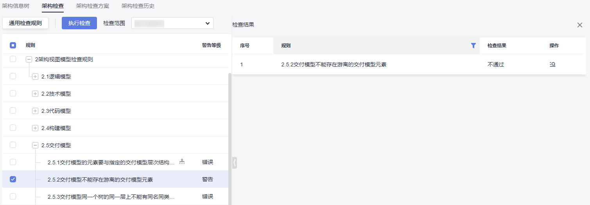Go to 架构检查历史 tab
Viewport: 590px width, 205px height.
(x=138, y=6)
